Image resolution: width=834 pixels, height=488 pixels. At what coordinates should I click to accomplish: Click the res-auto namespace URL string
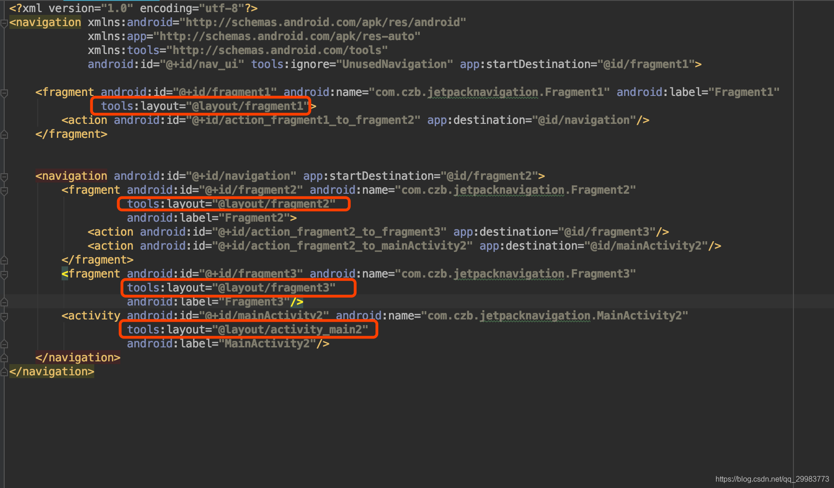tap(287, 36)
